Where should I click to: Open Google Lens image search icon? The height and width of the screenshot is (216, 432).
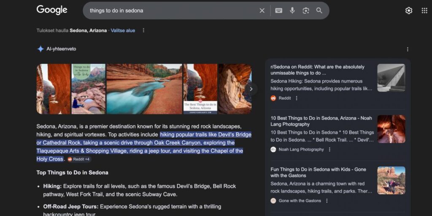click(x=306, y=11)
